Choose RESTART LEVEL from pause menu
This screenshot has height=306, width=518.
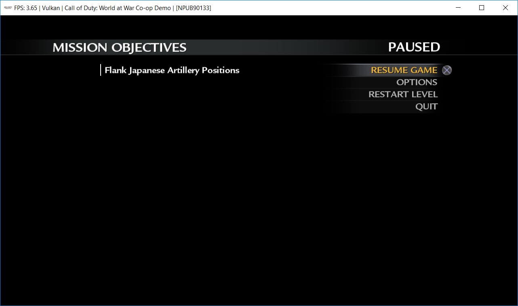pyautogui.click(x=403, y=94)
